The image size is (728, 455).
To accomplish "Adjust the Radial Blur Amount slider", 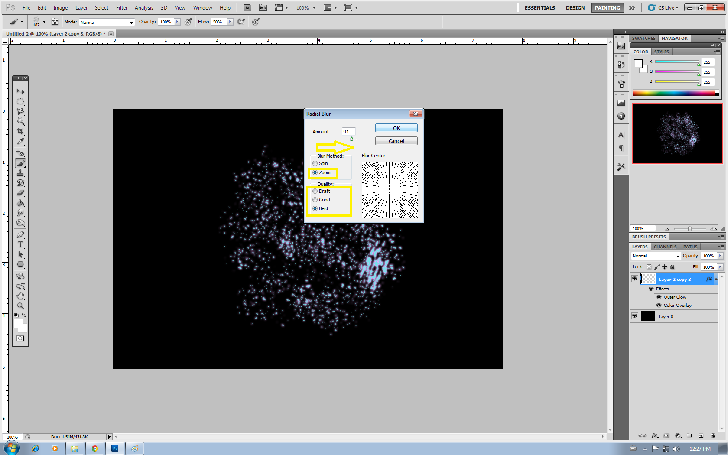I will (352, 139).
